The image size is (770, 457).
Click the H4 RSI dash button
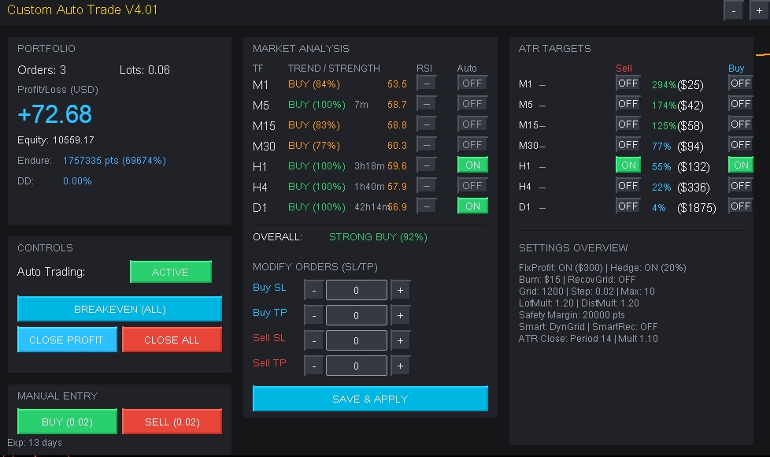[426, 186]
